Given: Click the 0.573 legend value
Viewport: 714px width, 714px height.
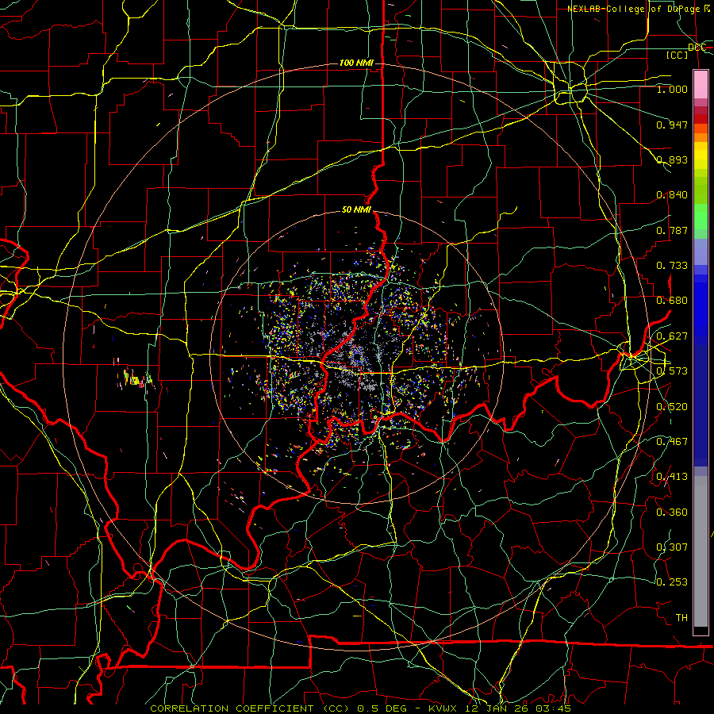Looking at the screenshot, I should 672,371.
